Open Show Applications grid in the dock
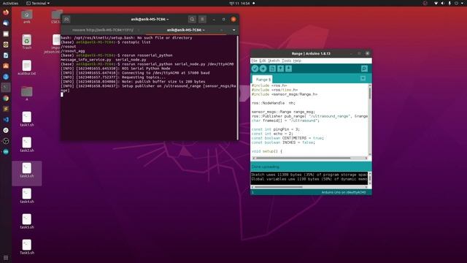Image resolution: width=467 pixels, height=263 pixels. tap(6, 258)
